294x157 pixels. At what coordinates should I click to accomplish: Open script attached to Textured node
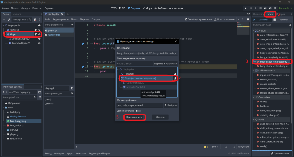(36, 30)
